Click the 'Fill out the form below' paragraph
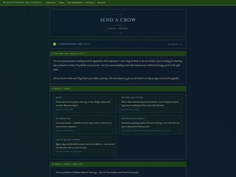Screen dimensions: 236x177 (x=116, y=78)
